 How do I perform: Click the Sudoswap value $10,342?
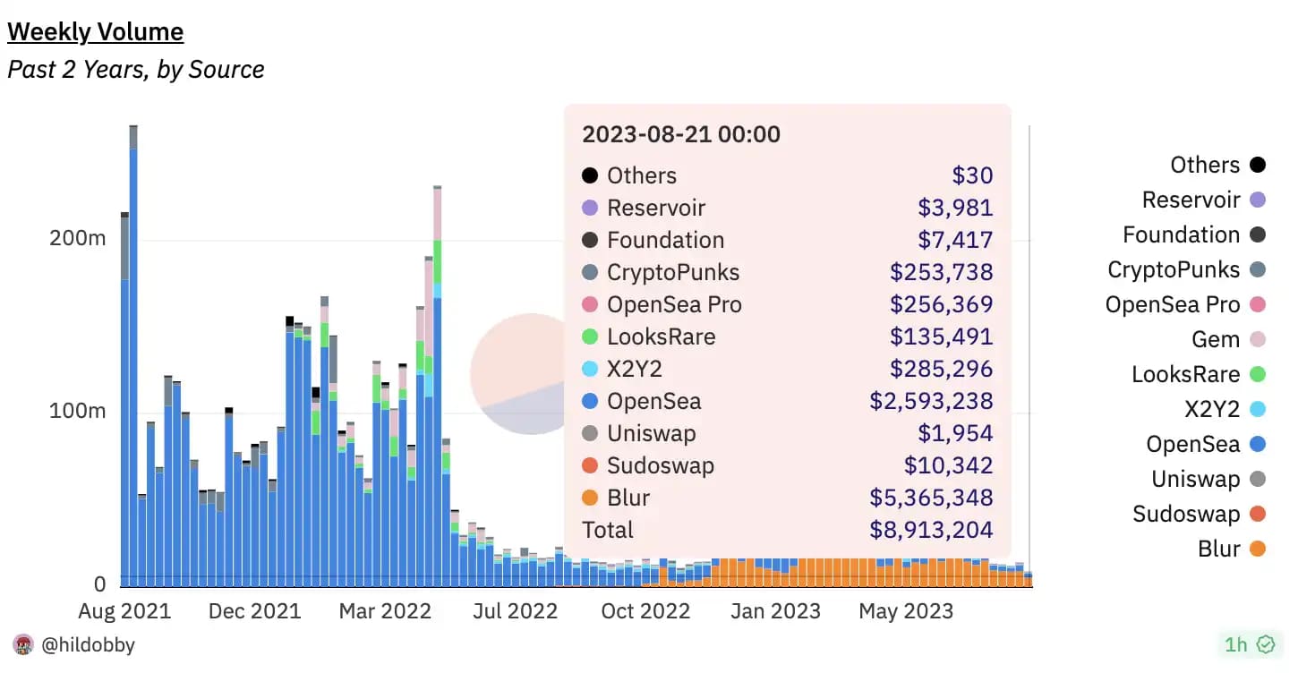[x=949, y=465]
